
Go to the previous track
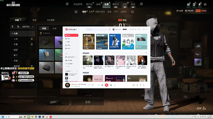102,85
